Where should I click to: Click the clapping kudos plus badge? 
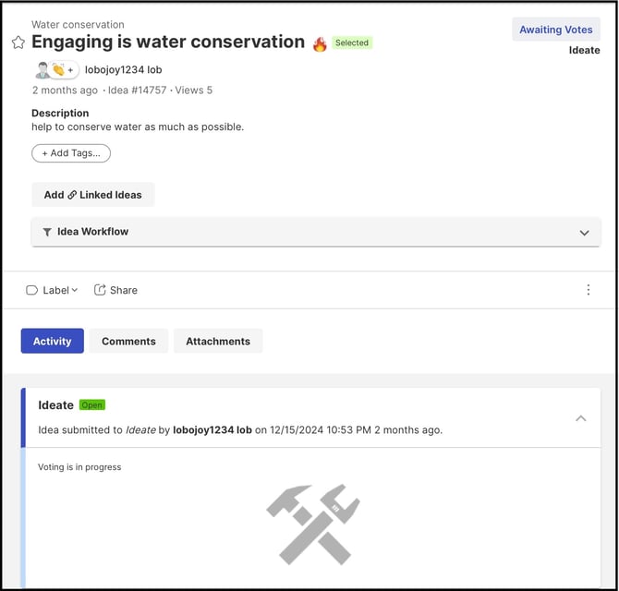click(x=63, y=70)
